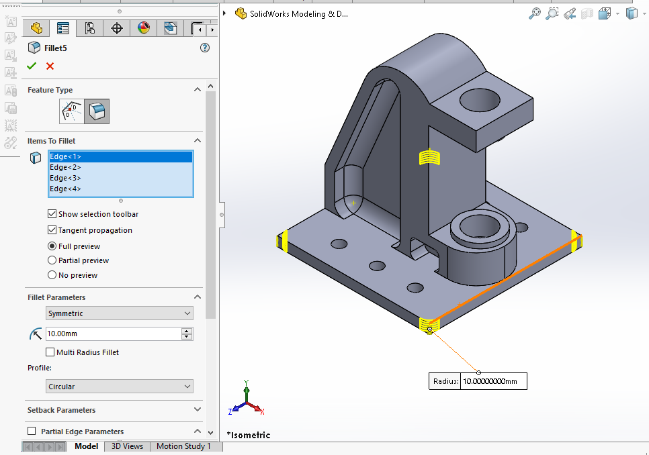Accept the fillet with the green checkmark

(31, 66)
